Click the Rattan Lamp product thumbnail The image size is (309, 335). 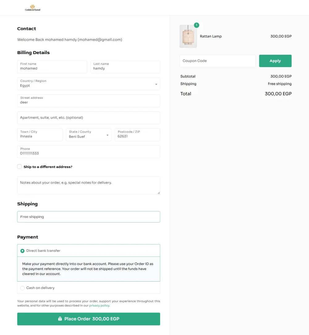(188, 36)
